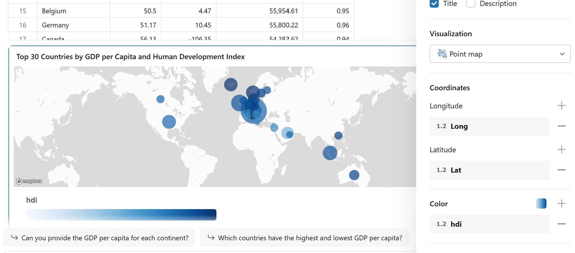Image resolution: width=575 pixels, height=253 pixels.
Task: Remove the Long field with minus icon
Action: (x=561, y=126)
